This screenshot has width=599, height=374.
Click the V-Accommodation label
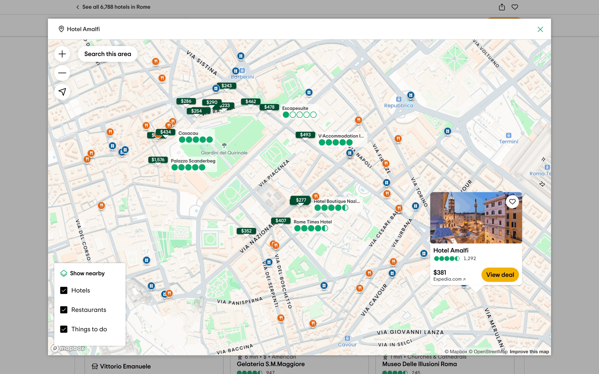(x=341, y=136)
